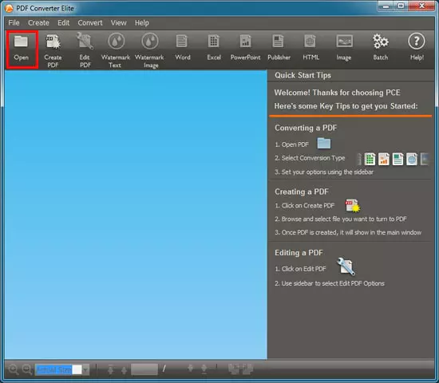This screenshot has height=383, width=439.
Task: Go to the first page arrow
Action: pos(111,369)
